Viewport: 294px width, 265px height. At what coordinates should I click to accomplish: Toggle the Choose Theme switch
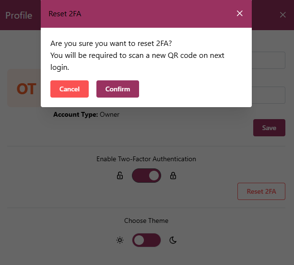pos(146,240)
